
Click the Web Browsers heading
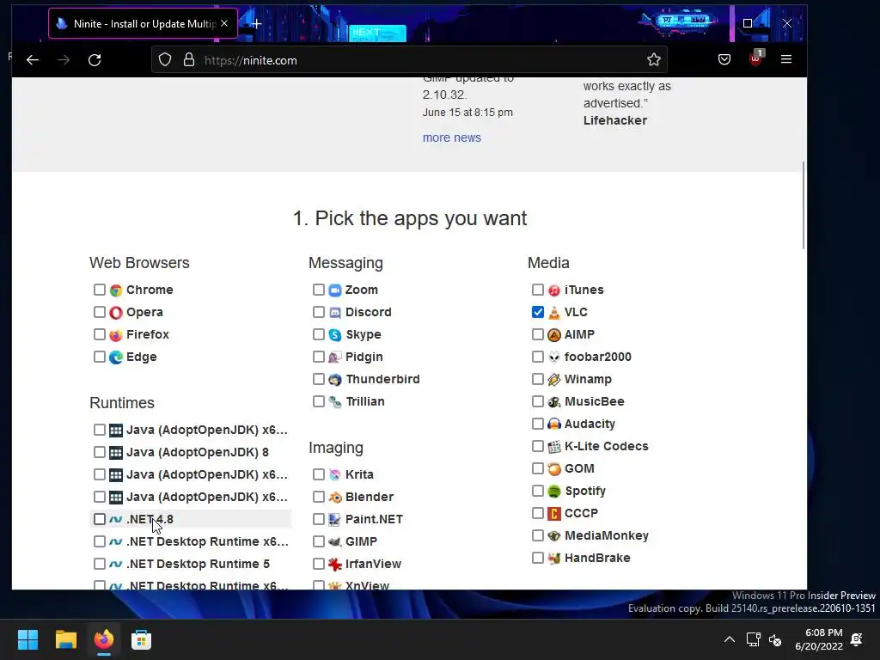[140, 263]
